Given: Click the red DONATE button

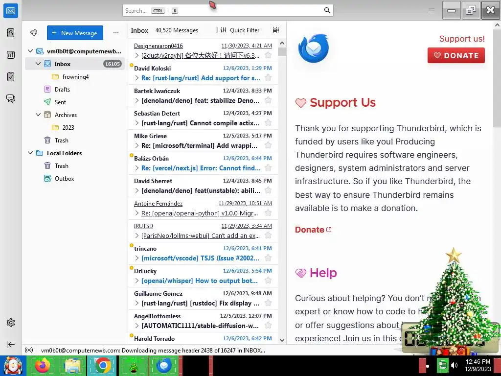Looking at the screenshot, I should pyautogui.click(x=456, y=55).
